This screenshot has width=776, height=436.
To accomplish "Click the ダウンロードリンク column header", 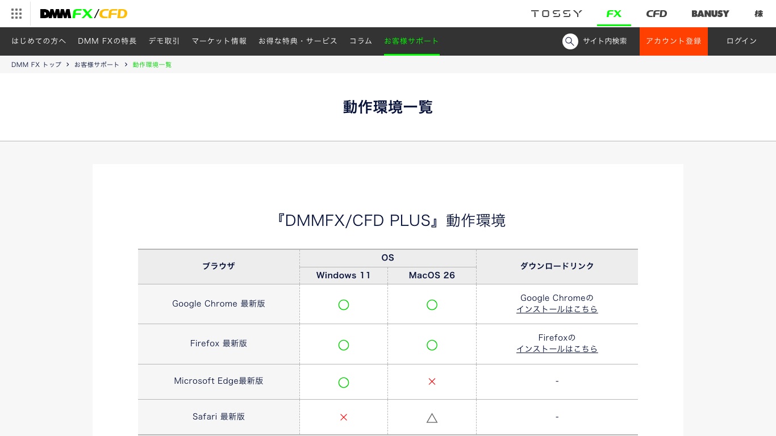I will [x=557, y=266].
